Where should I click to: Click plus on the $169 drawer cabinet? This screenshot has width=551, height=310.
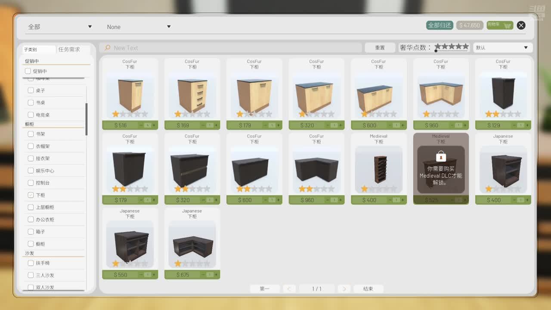[216, 125]
